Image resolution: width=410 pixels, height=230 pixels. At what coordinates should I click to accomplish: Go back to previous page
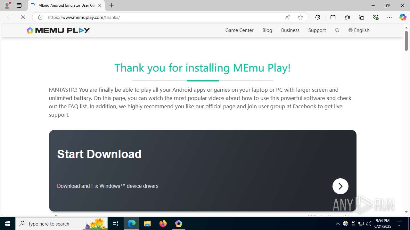[9, 17]
